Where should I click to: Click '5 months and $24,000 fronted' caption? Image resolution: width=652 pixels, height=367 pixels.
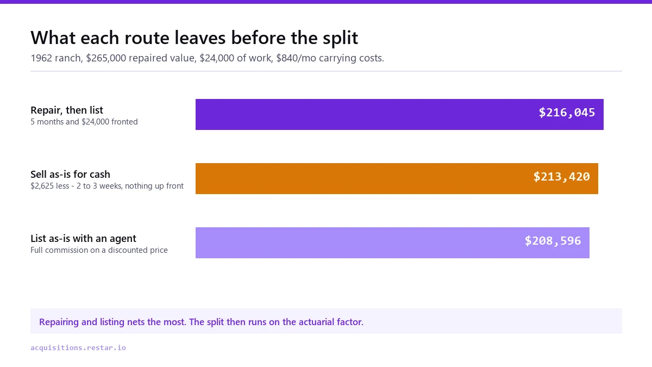click(84, 122)
